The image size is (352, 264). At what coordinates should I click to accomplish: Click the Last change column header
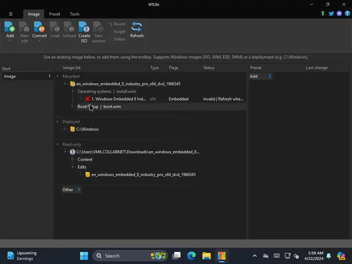317,68
